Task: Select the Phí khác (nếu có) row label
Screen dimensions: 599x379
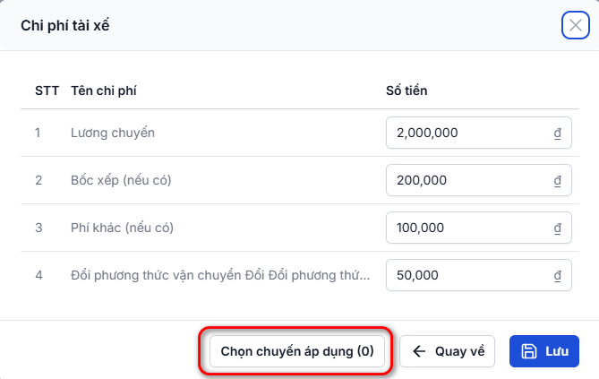Action: click(123, 228)
